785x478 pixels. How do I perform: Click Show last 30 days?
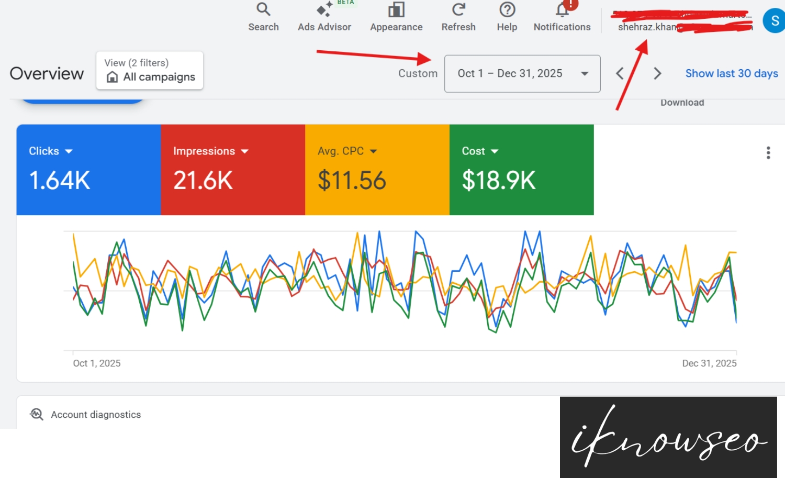[731, 73]
